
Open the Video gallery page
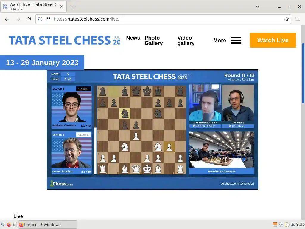pyautogui.click(x=186, y=41)
